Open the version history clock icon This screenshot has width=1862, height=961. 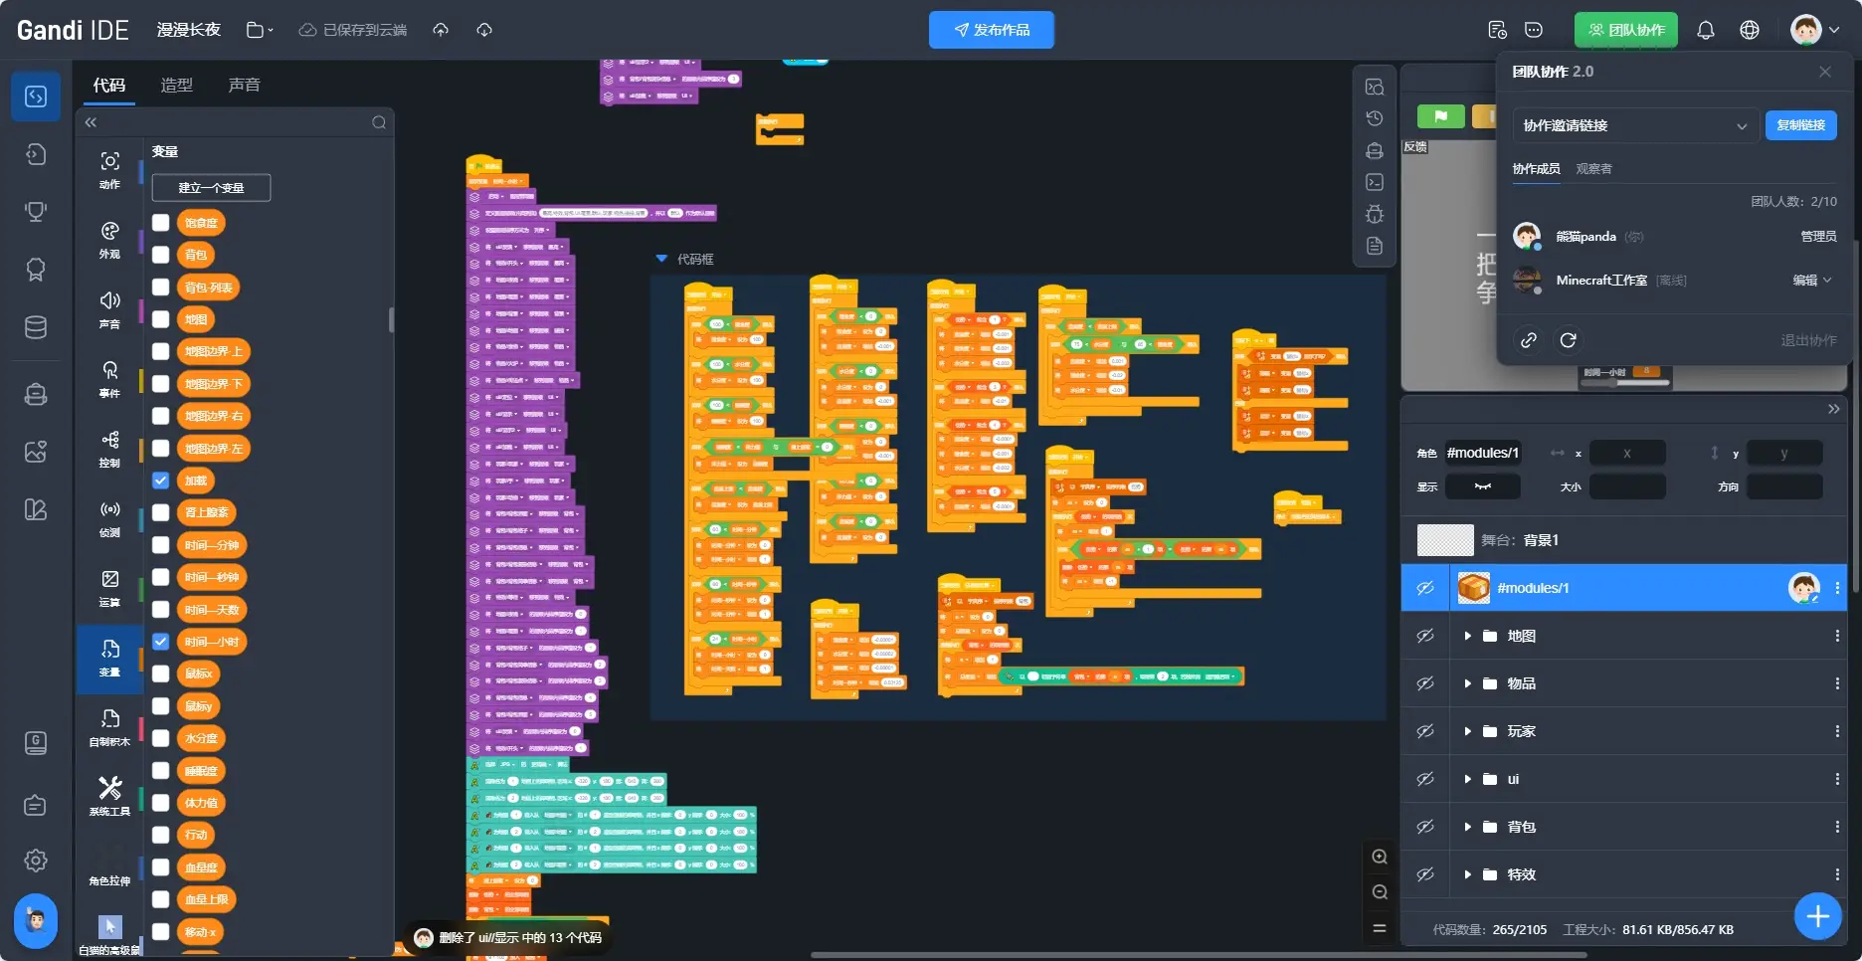1375,118
